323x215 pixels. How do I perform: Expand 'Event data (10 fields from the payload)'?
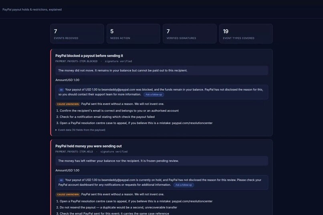(80, 130)
